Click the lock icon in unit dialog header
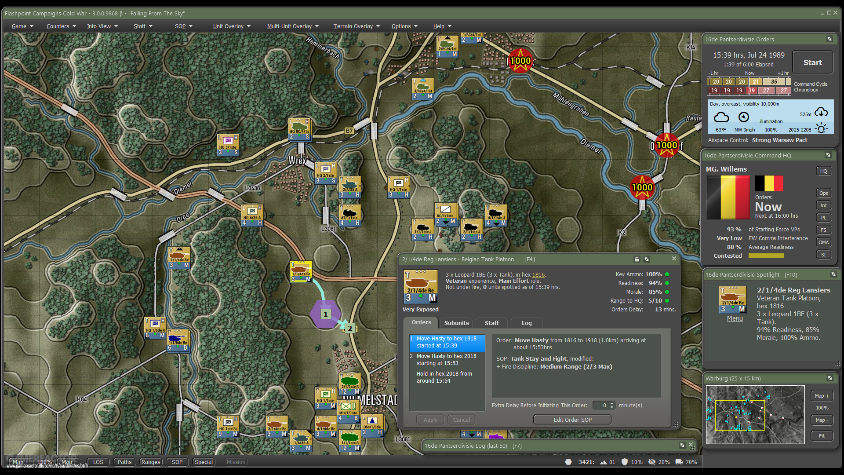The image size is (844, 475). (637, 259)
